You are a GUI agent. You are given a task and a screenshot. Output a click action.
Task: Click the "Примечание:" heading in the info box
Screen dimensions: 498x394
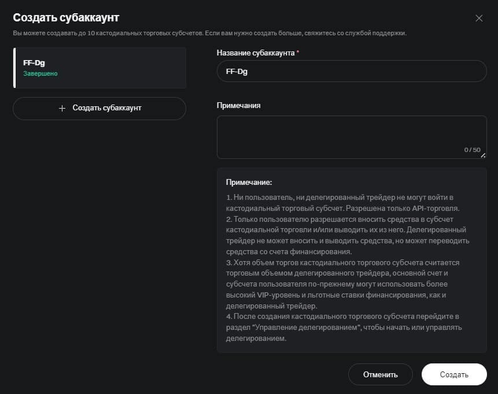(249, 182)
